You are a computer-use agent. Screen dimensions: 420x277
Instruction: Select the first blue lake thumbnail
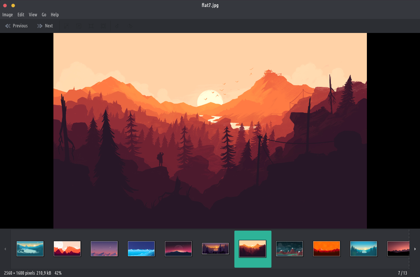coord(30,249)
